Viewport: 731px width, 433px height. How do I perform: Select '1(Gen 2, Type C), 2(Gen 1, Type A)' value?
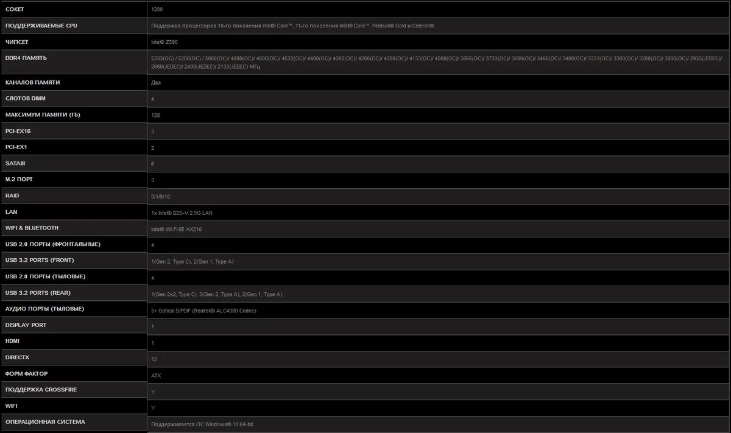192,262
